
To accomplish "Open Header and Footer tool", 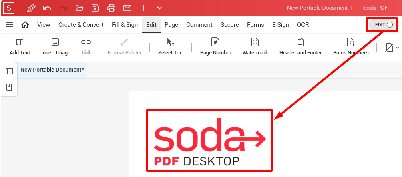I will pos(300,47).
